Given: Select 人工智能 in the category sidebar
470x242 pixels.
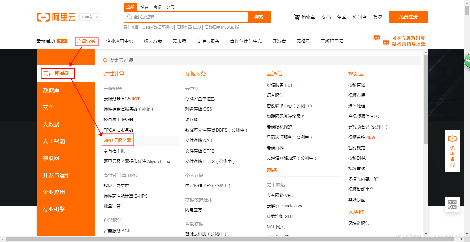Looking at the screenshot, I should (66, 141).
